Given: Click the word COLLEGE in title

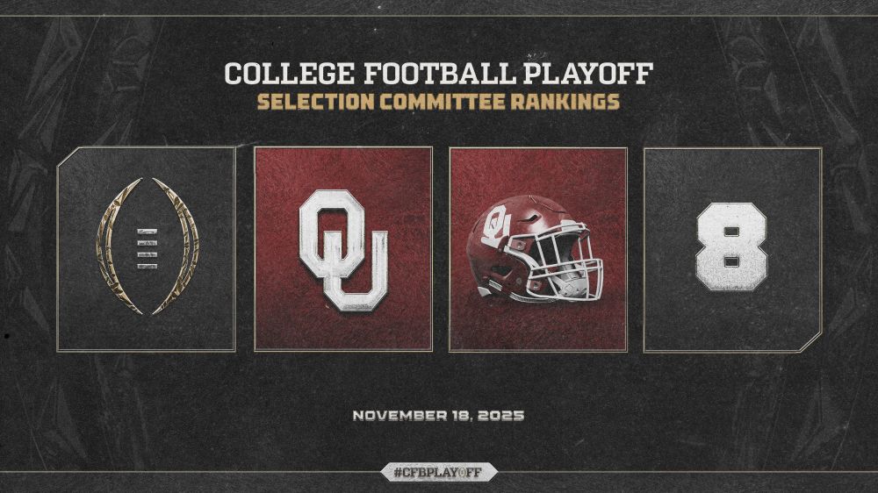Looking at the screenshot, I should pyautogui.click(x=290, y=74).
